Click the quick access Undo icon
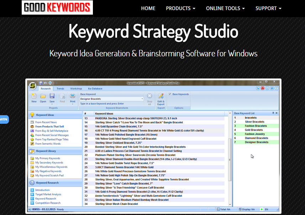Image resolution: width=305 pixels, height=215 pixels. [45, 83]
